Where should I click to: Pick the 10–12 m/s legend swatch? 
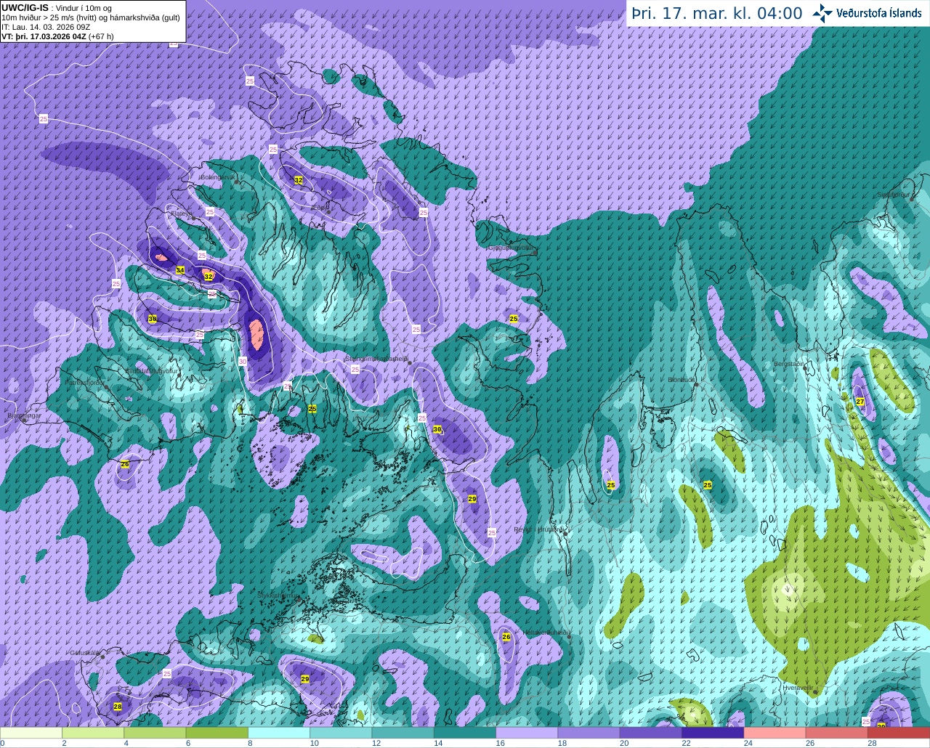pos(341,732)
